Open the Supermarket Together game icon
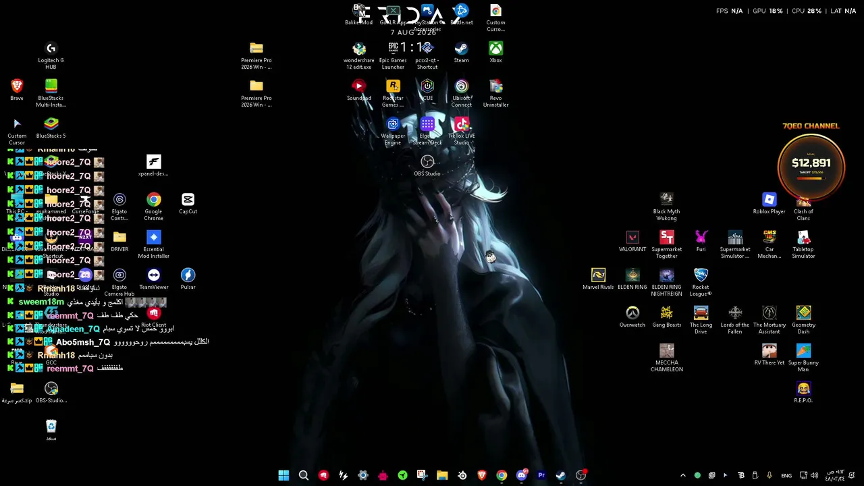This screenshot has height=486, width=864. (666, 244)
